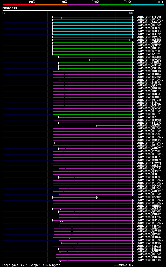Screen dimensions: 166x267
Task: Select the UniRef100_B0D442 label
Action: (x=149, y=237)
